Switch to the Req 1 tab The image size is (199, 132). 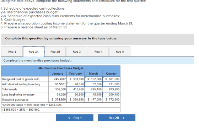12,52
